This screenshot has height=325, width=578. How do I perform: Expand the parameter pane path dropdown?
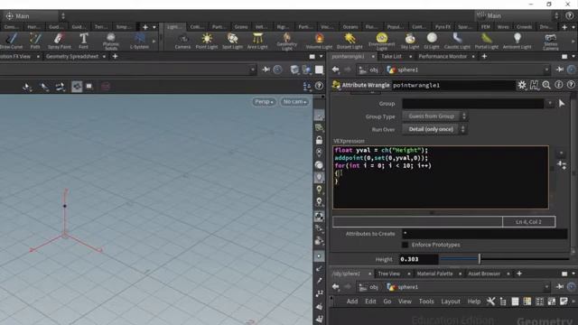[546, 70]
